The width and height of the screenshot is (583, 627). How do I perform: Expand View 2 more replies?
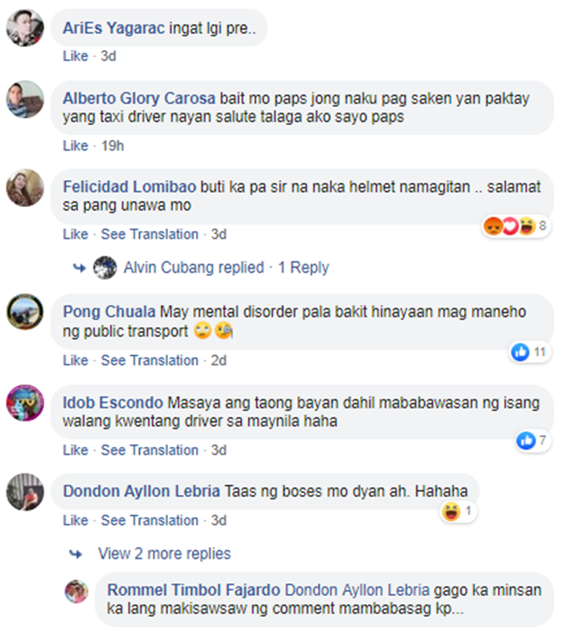(x=165, y=554)
